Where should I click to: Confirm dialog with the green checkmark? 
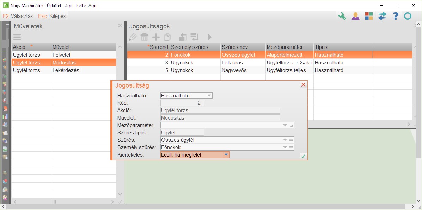point(303,155)
